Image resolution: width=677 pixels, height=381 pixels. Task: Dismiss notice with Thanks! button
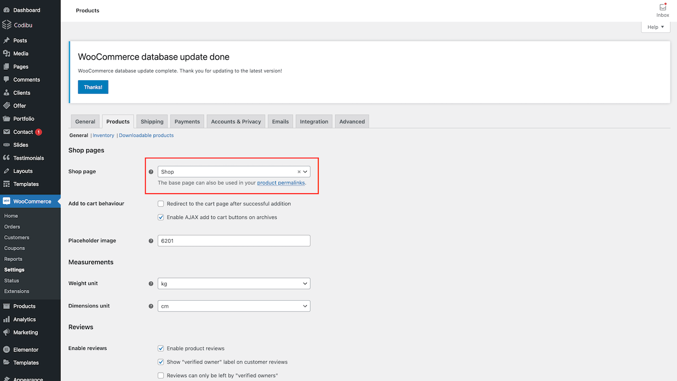(x=93, y=87)
